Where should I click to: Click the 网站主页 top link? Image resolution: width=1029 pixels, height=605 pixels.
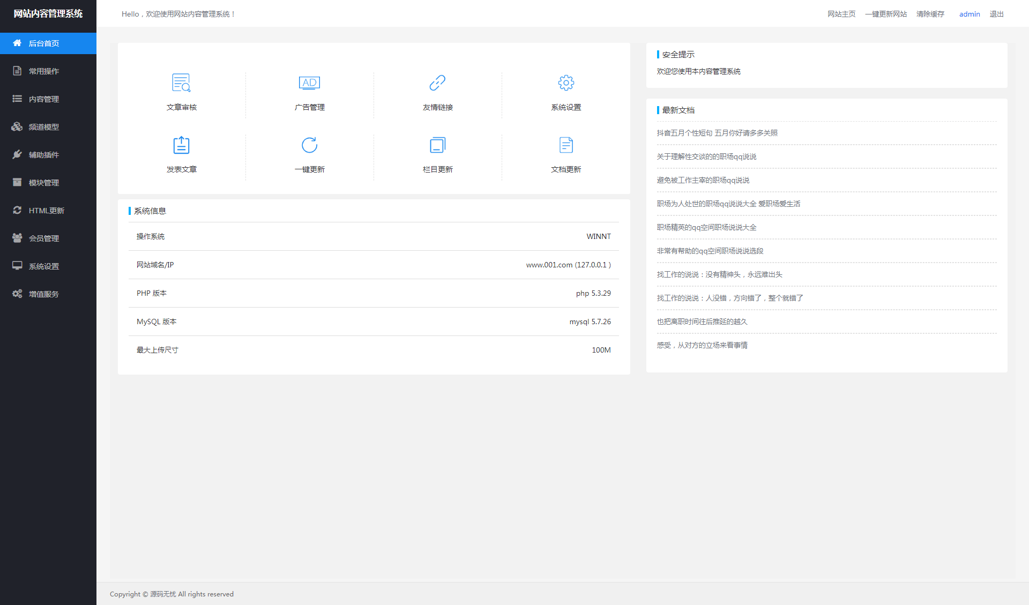(841, 14)
